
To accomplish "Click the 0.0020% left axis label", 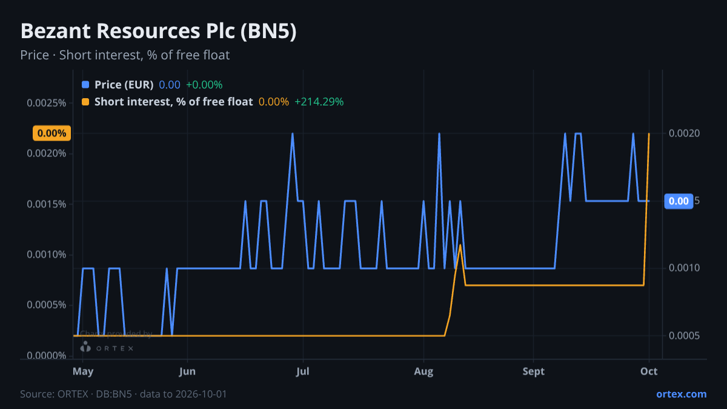I will [46, 153].
